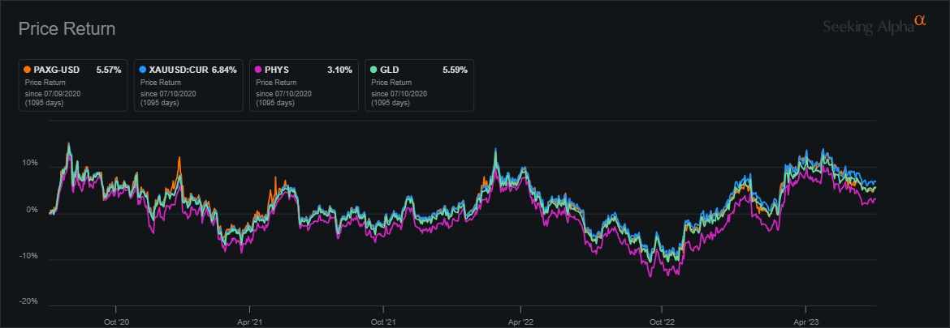Click the 0% y-axis label

point(32,210)
